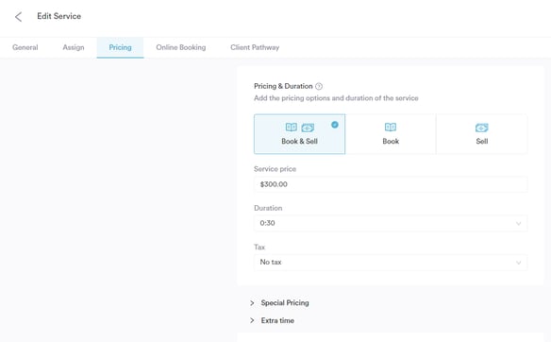Select the Book & Sell option
This screenshot has height=342, width=551.
[x=299, y=134]
